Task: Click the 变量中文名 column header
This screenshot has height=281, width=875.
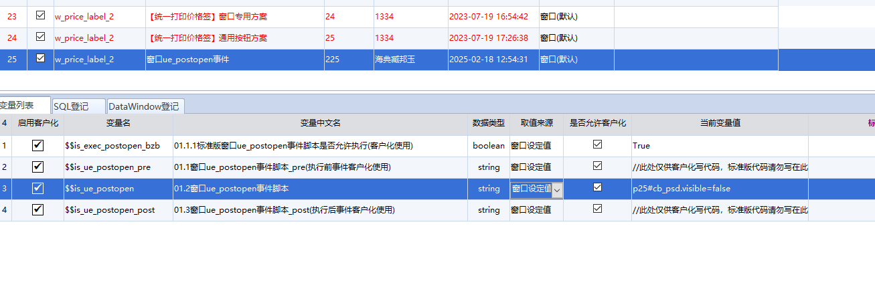Action: tap(321, 123)
